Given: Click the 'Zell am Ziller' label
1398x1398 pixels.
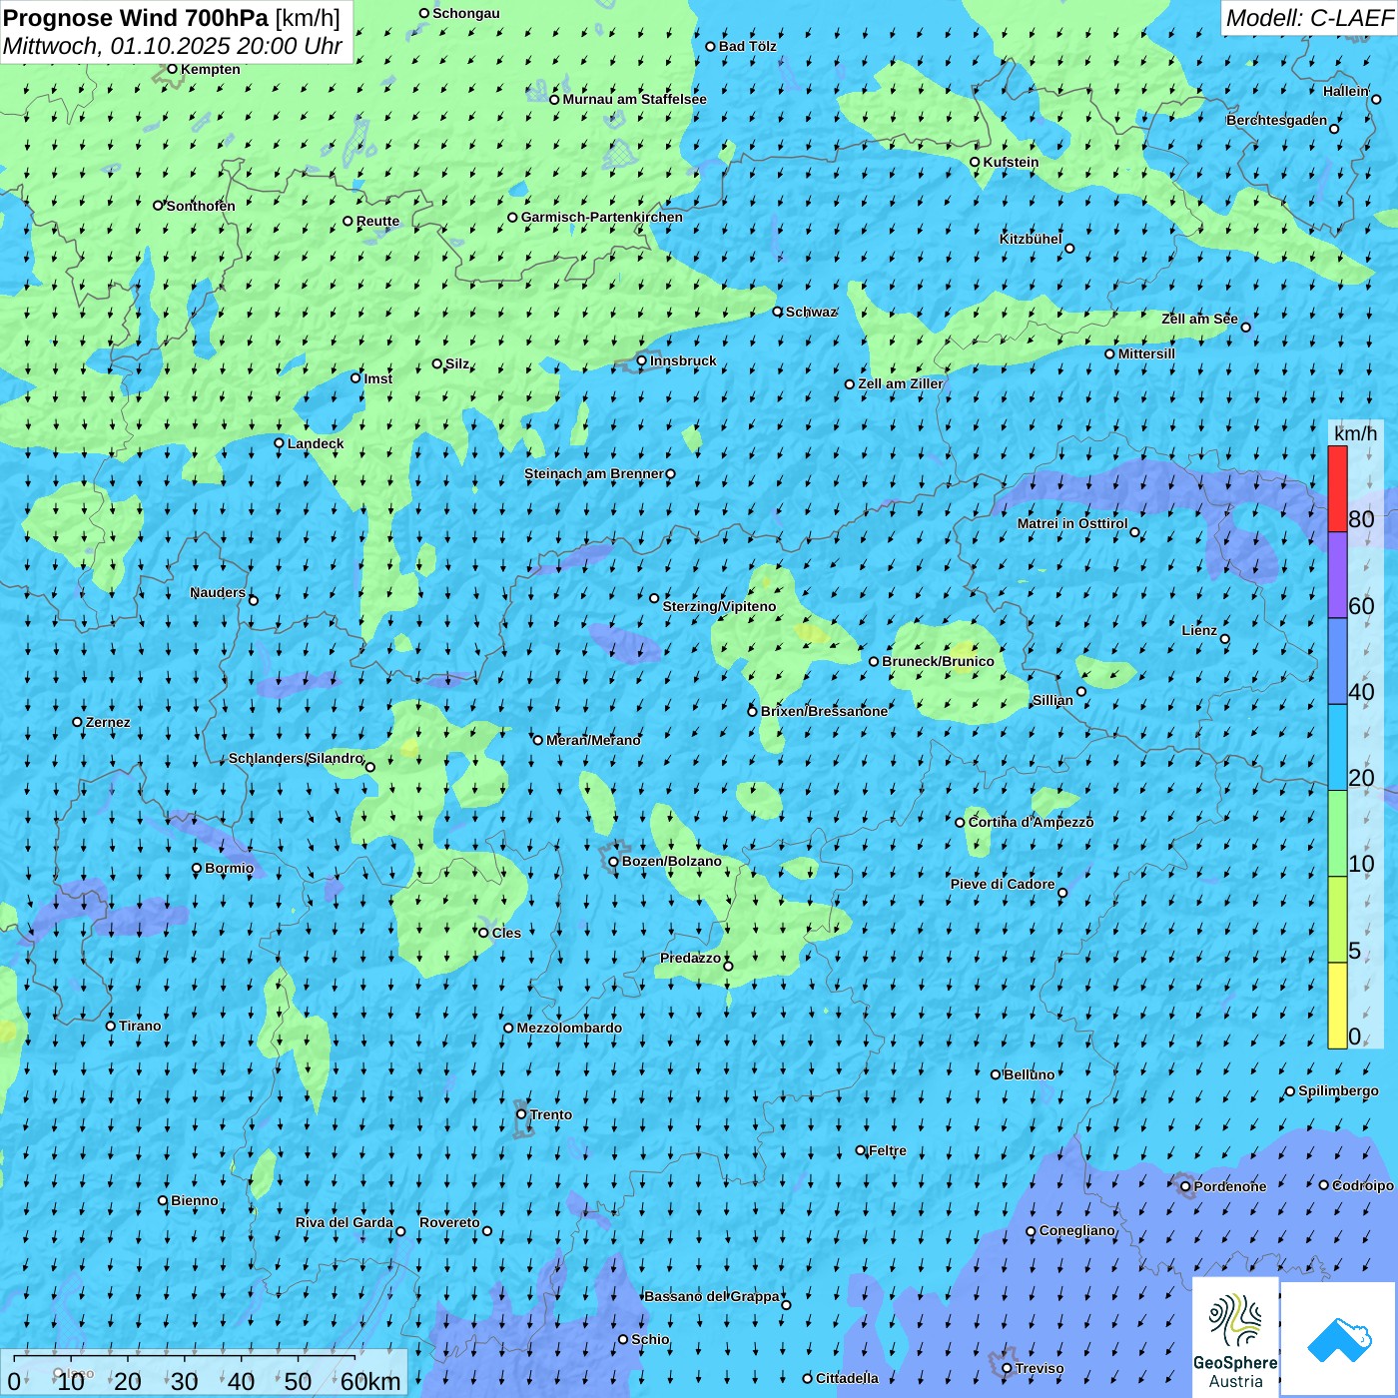Looking at the screenshot, I should tap(900, 383).
